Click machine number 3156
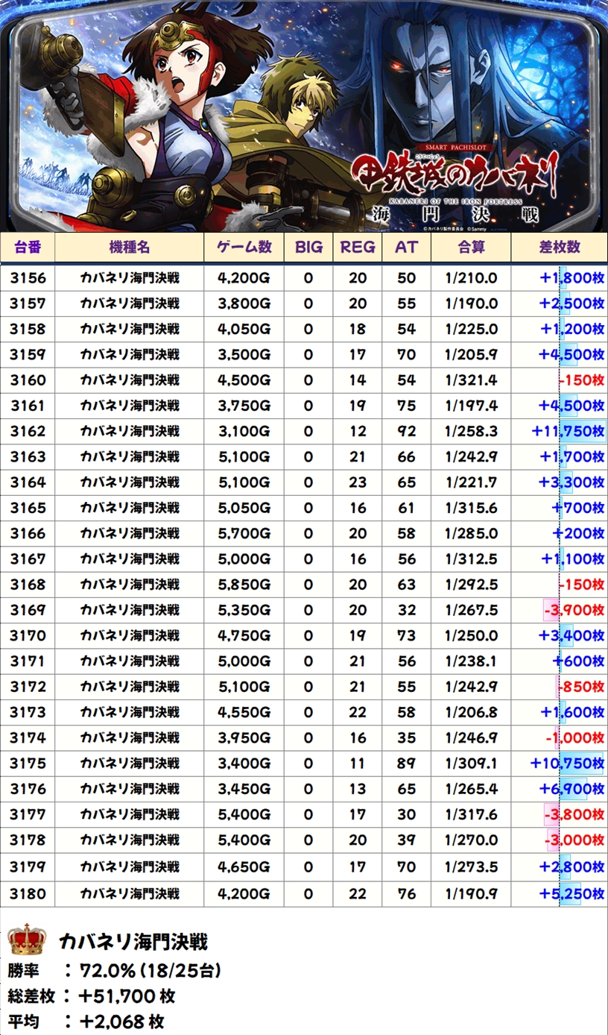Image resolution: width=608 pixels, height=1035 pixels. tap(28, 278)
